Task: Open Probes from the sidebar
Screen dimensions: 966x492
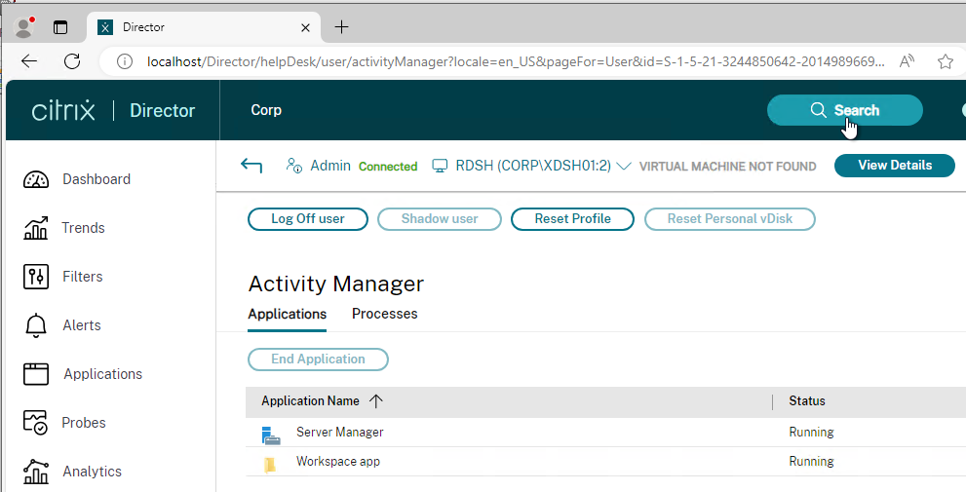Action: click(84, 423)
